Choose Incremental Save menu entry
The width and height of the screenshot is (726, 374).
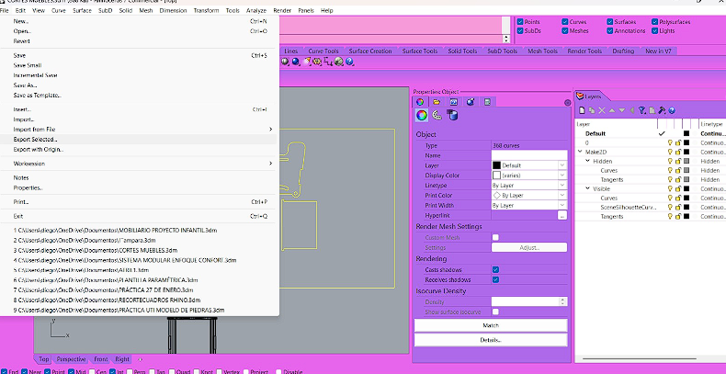point(139,75)
